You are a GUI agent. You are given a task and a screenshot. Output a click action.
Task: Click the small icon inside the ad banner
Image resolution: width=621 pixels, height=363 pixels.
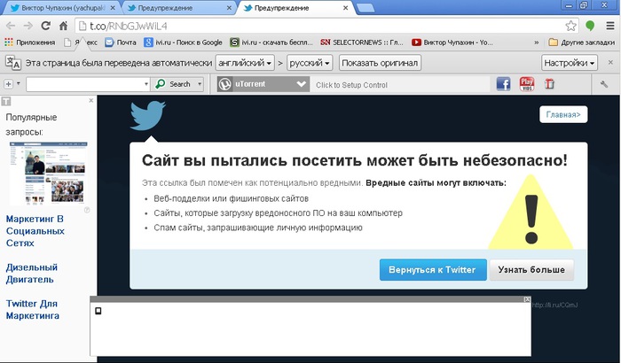98,311
